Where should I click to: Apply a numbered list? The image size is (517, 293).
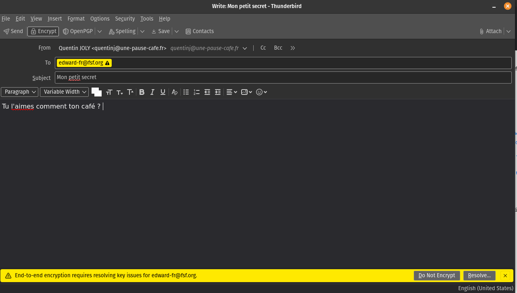(x=197, y=92)
